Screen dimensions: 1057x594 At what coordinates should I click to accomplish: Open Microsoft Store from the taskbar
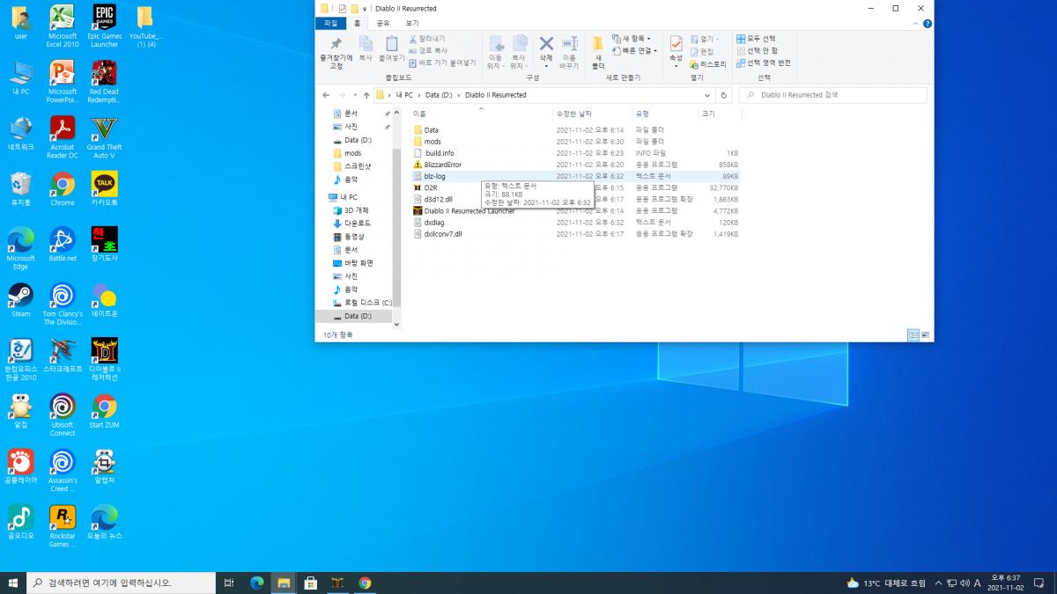310,583
